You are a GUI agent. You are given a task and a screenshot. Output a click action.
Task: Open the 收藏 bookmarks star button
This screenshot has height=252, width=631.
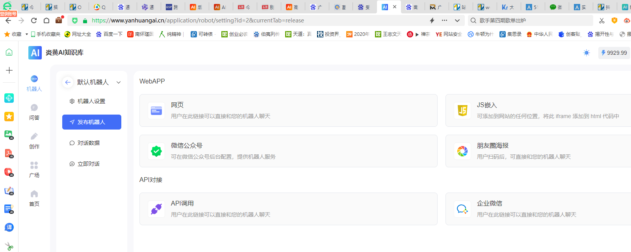pyautogui.click(x=13, y=34)
